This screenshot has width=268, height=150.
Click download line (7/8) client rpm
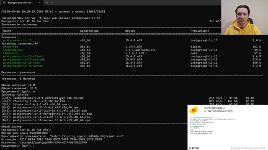coord(46,117)
